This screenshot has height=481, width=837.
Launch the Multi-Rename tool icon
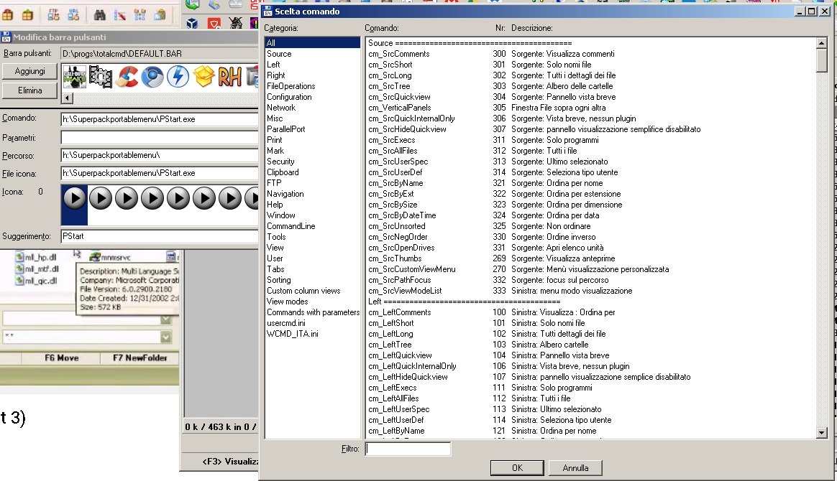(119, 15)
